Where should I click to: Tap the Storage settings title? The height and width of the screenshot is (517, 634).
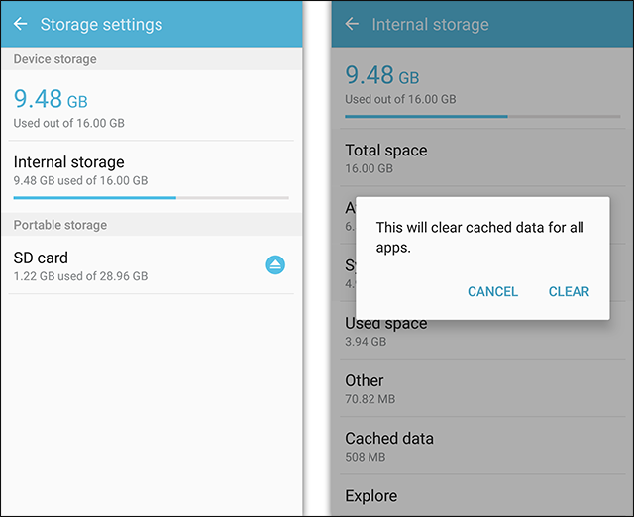click(101, 24)
